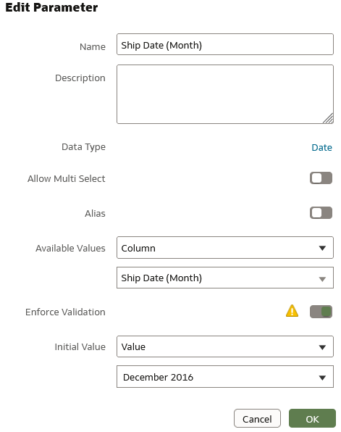This screenshot has width=341, height=432.
Task: Dismiss the dialog using Cancel
Action: (x=257, y=418)
